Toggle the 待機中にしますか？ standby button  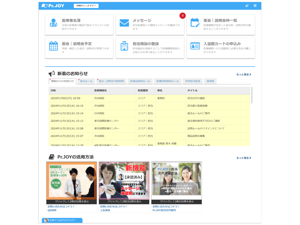coord(86,6)
